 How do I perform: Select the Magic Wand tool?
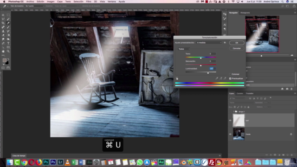(x=8, y=19)
